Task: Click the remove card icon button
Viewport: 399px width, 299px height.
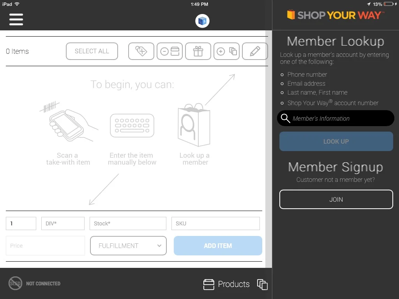Action: pos(170,51)
